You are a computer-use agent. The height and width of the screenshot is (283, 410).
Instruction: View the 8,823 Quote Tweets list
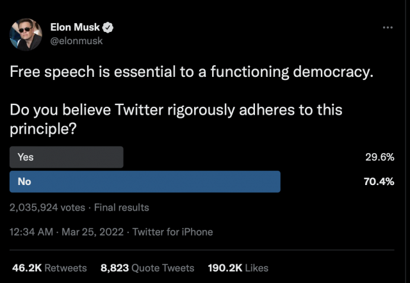pyautogui.click(x=147, y=268)
